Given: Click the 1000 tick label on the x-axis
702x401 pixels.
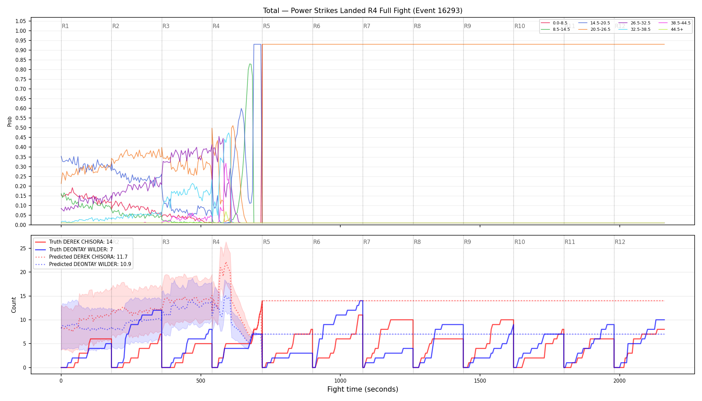Looking at the screenshot, I should point(340,381).
